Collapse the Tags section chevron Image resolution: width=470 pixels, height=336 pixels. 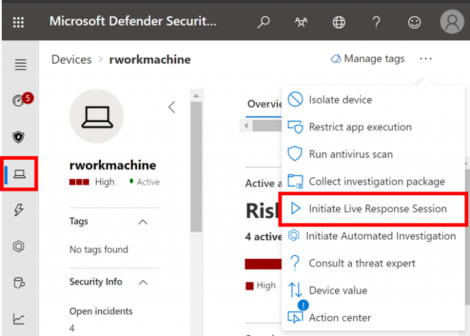pos(143,222)
